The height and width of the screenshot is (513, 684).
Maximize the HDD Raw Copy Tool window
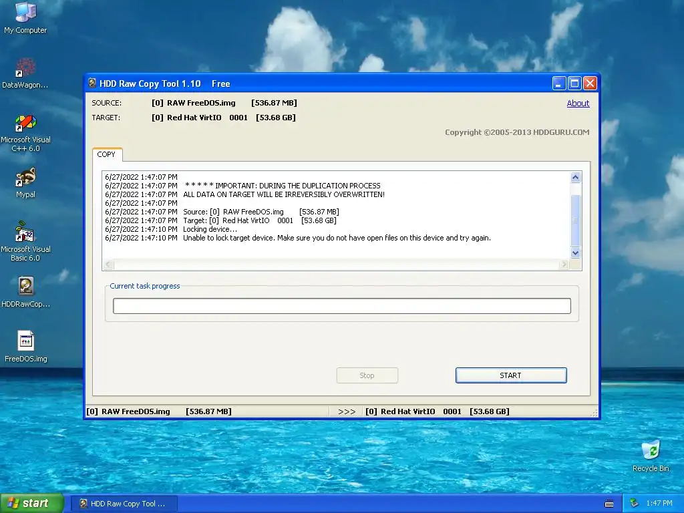coord(574,83)
